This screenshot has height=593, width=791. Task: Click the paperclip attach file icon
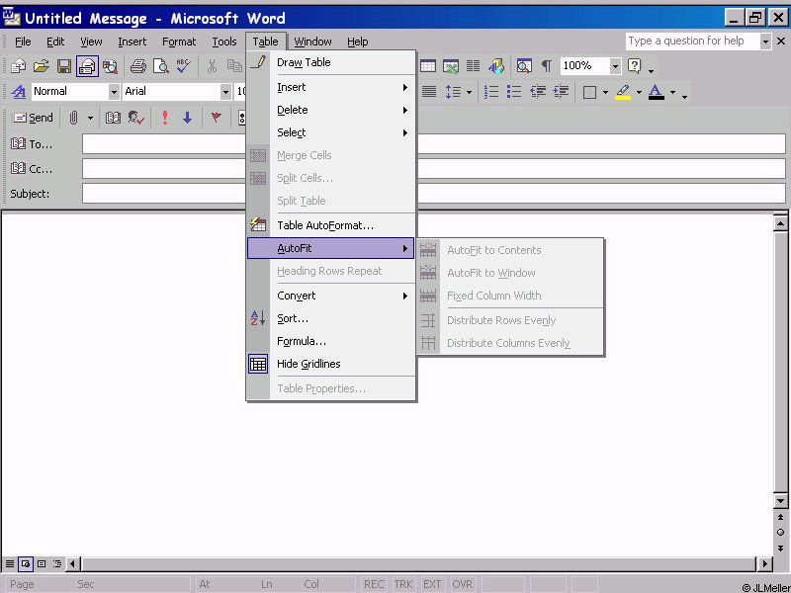73,118
